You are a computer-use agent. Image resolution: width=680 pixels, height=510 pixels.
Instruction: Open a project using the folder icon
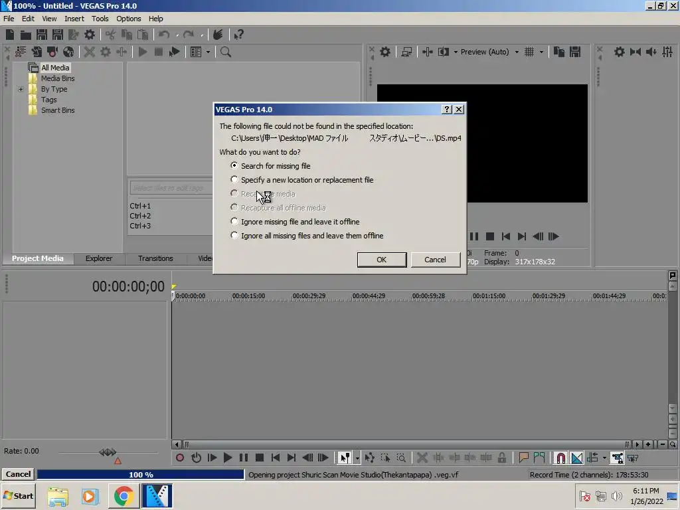(26, 35)
